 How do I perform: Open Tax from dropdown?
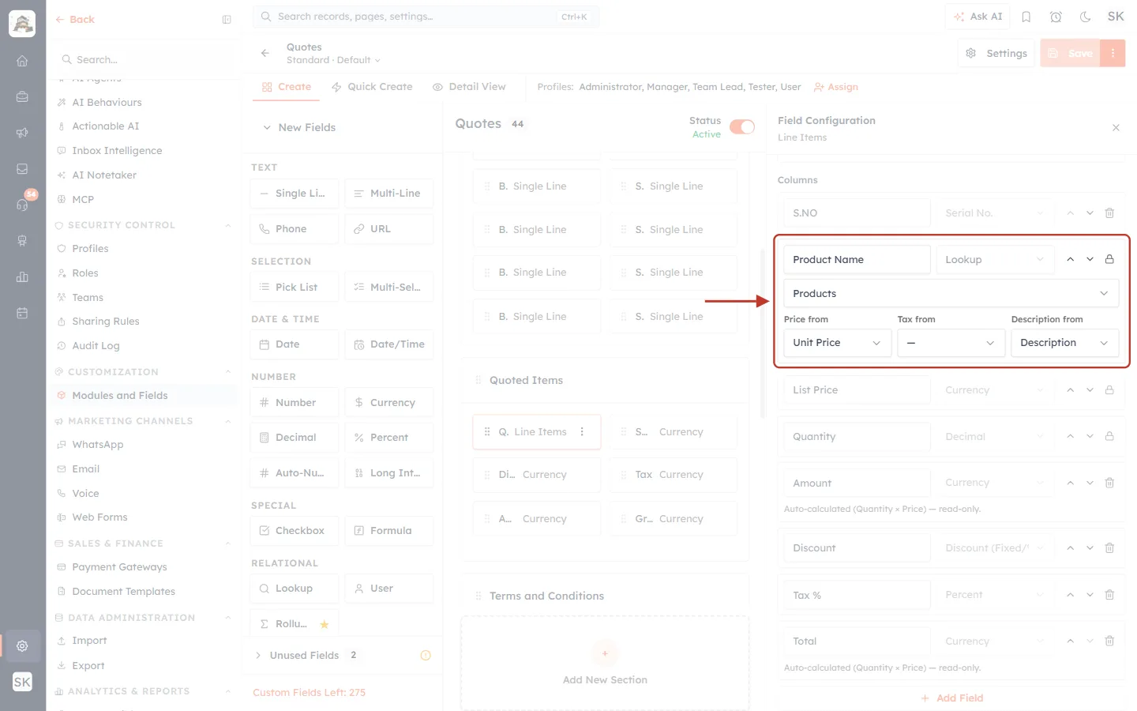pyautogui.click(x=951, y=343)
